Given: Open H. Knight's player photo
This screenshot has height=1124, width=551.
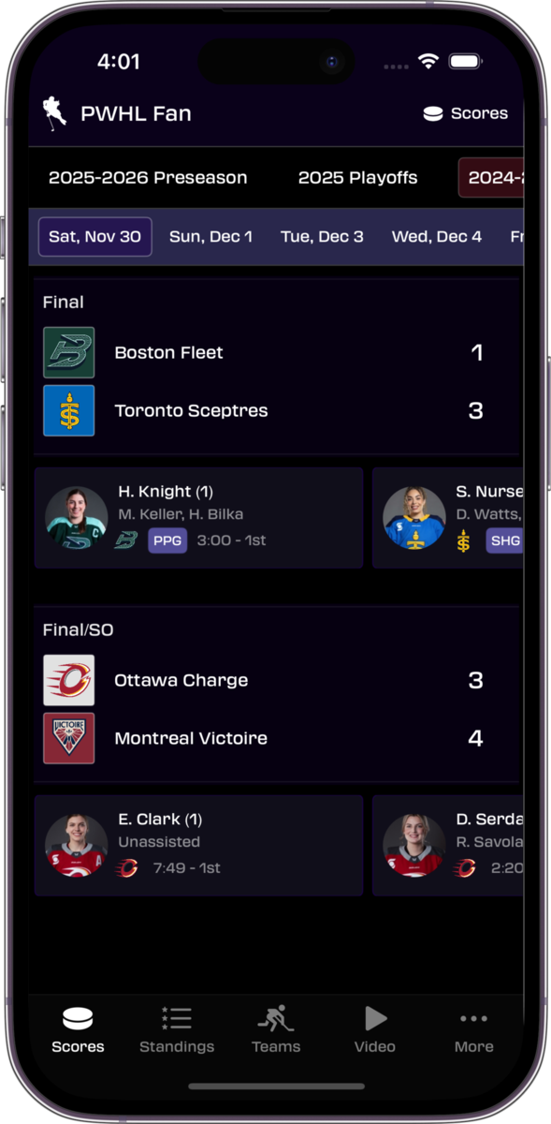Looking at the screenshot, I should [76, 516].
